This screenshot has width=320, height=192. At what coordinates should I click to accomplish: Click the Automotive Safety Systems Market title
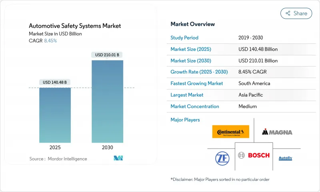point(75,26)
